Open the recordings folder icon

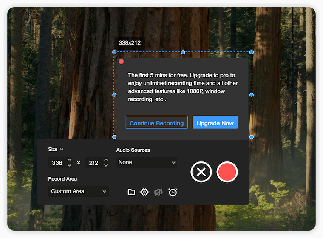[131, 192]
